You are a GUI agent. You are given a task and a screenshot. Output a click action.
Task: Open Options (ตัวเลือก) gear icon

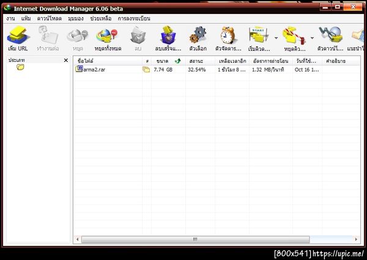[198, 35]
